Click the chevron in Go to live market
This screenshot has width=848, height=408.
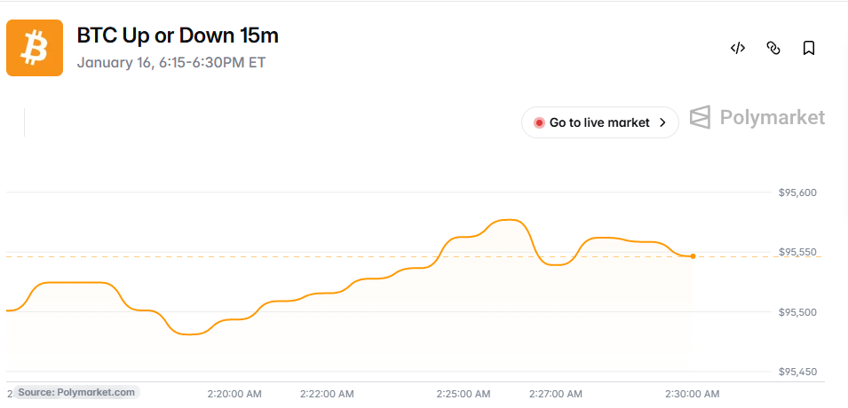(662, 122)
